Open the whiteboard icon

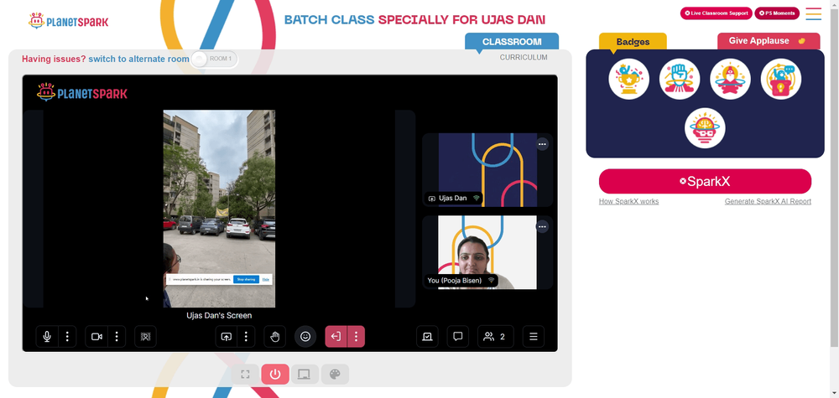[x=427, y=337]
